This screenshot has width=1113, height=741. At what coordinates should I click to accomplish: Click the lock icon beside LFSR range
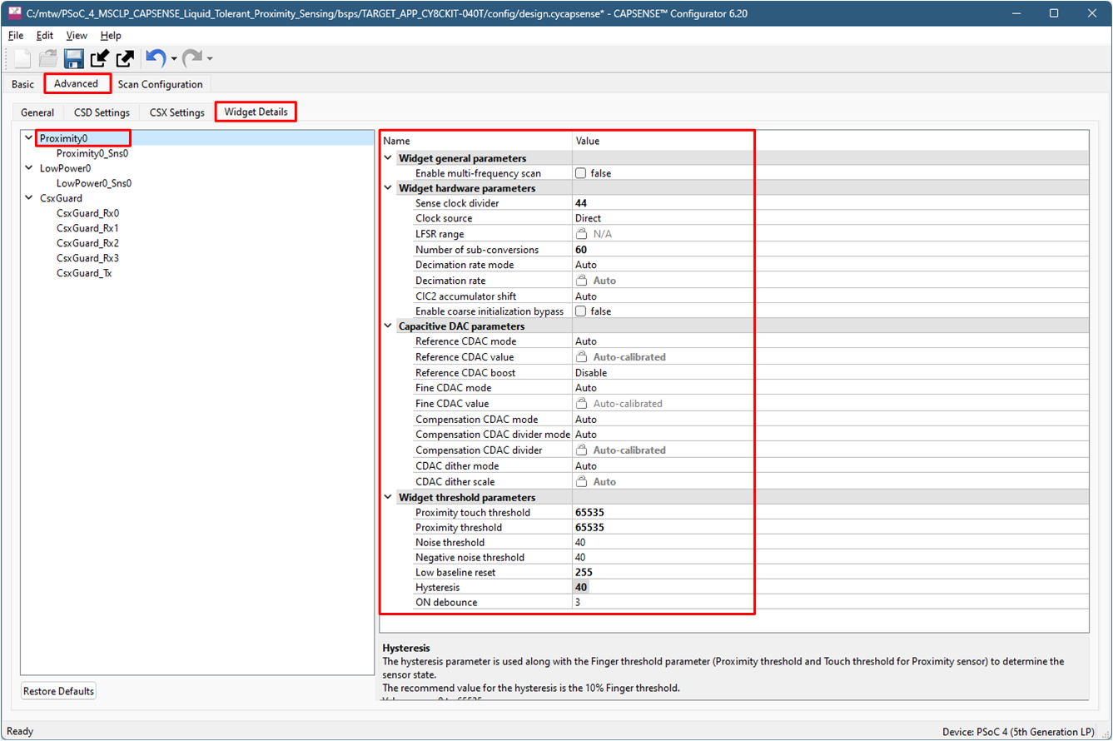[x=583, y=234]
